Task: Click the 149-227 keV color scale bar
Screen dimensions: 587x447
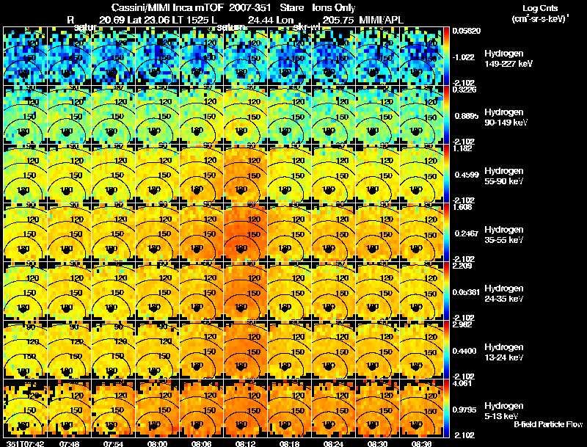Action: click(x=446, y=57)
